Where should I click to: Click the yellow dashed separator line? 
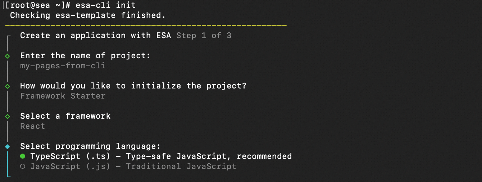tap(146, 26)
